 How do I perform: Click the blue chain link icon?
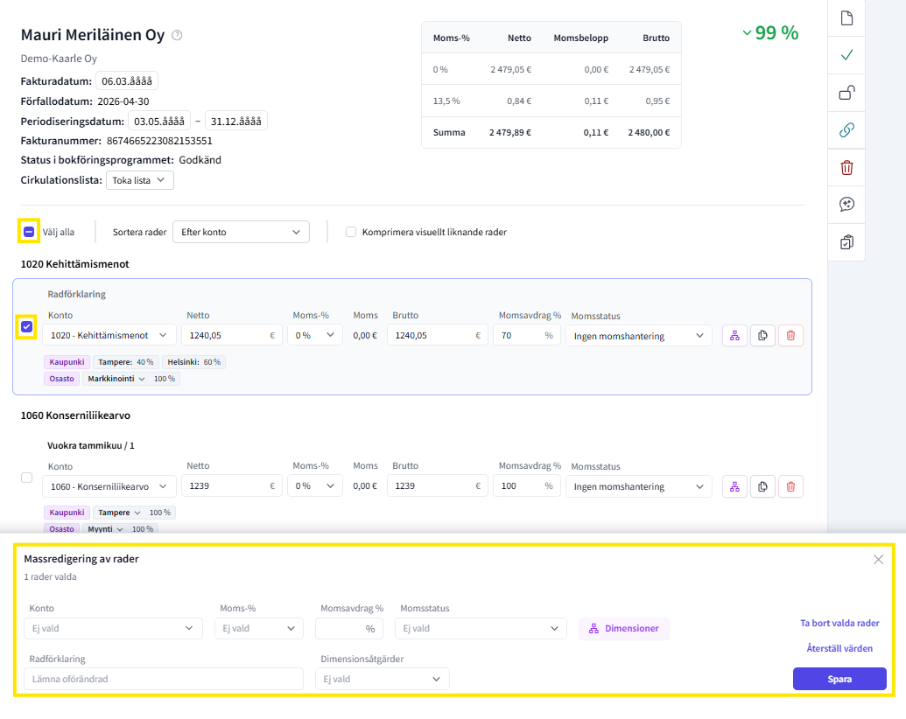pyautogui.click(x=846, y=130)
